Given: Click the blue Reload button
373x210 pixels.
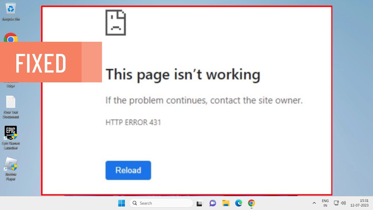Looking at the screenshot, I should (128, 170).
